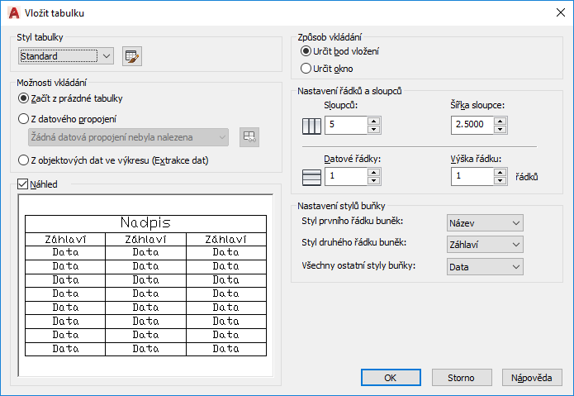Viewport: 574px width, 396px height.
Task: Select 'Začít z prázdné tabulky' radio button
Action: point(23,98)
